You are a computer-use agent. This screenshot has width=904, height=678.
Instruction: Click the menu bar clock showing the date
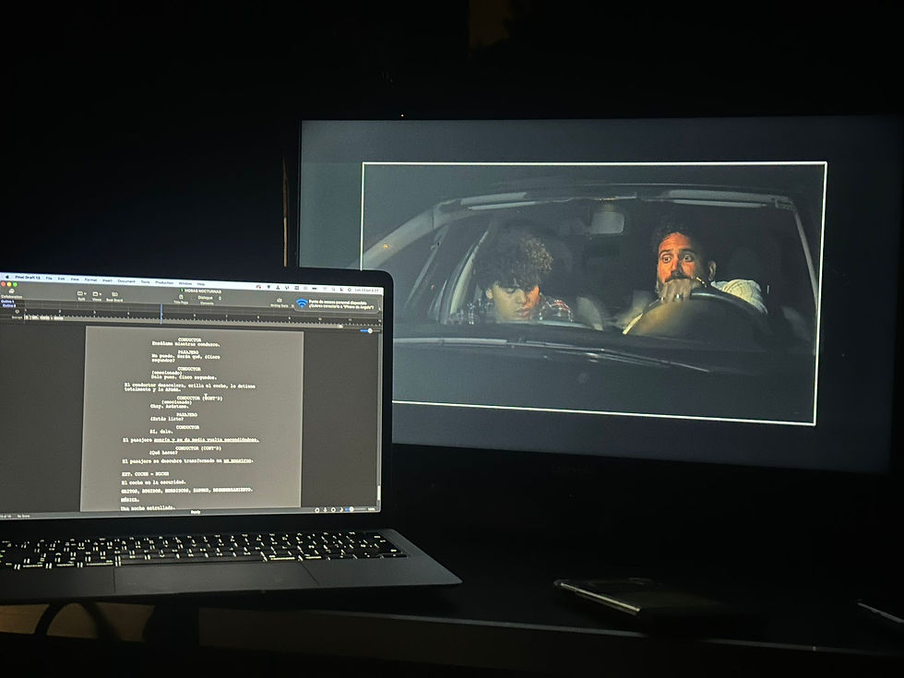pyautogui.click(x=367, y=290)
